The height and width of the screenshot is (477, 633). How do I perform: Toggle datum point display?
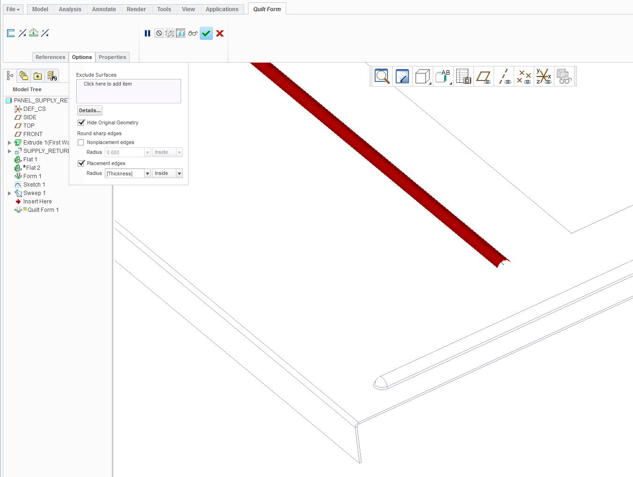click(524, 76)
